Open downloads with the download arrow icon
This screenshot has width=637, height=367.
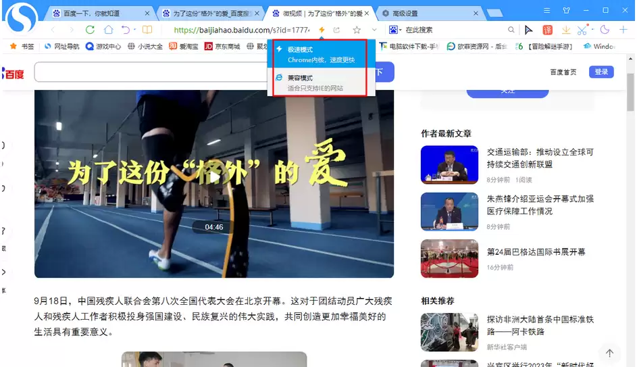click(566, 30)
